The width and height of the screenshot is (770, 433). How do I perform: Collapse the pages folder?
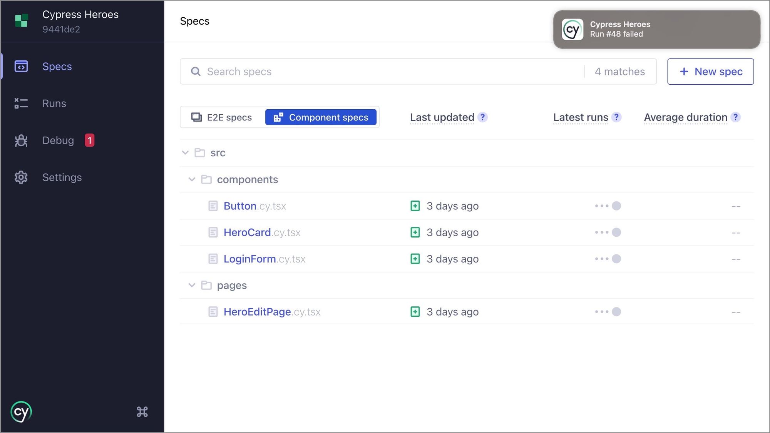[x=192, y=285]
